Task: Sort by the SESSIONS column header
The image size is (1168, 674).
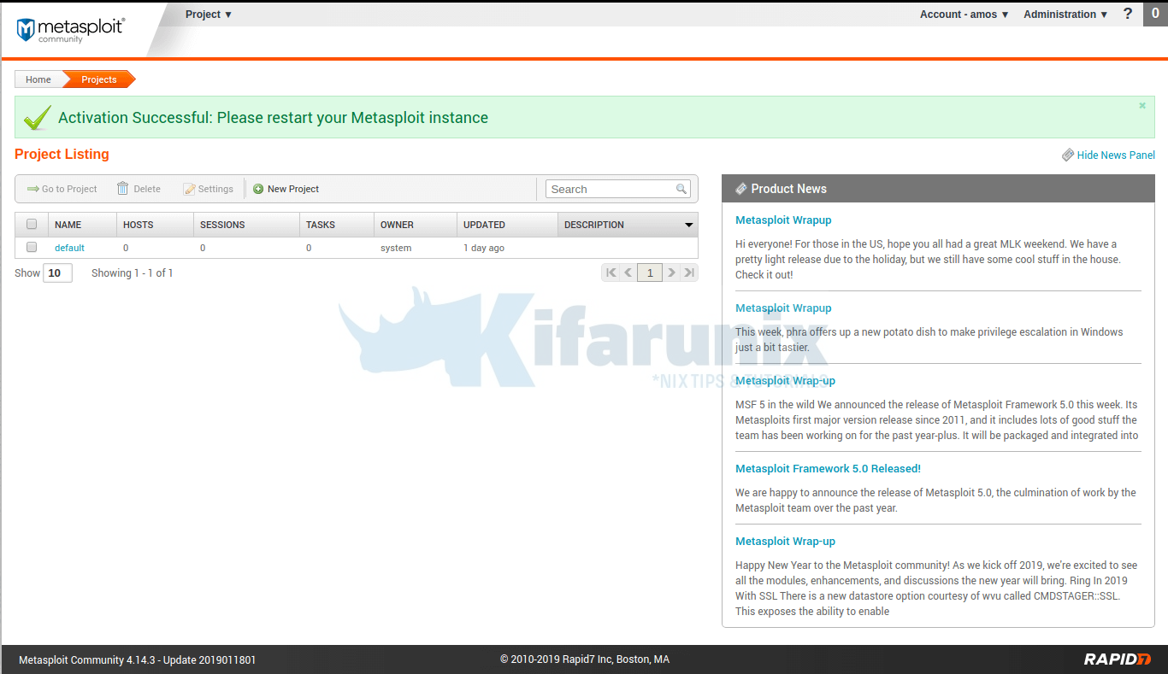Action: tap(246, 225)
